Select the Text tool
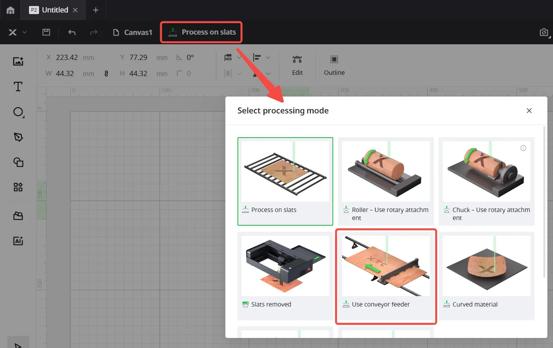Viewport: 553px width, 348px height. point(18,86)
